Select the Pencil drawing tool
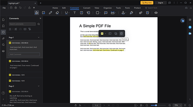This screenshot has height=107, width=193. (x=50, y=13)
